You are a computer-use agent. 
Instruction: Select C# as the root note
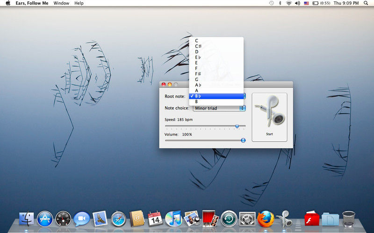coord(216,46)
